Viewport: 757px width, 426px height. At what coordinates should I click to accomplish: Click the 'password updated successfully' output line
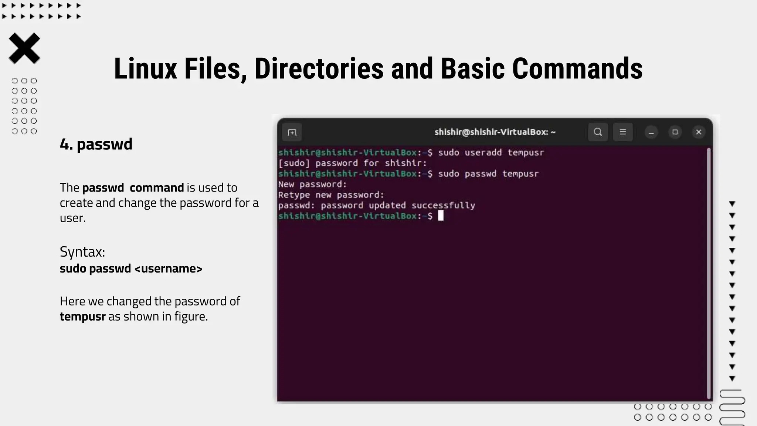pos(377,206)
